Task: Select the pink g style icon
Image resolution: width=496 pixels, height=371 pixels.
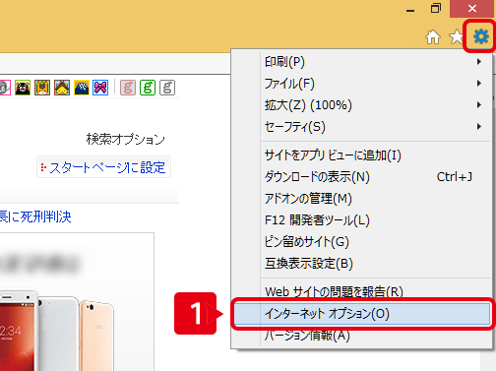Action: (128, 88)
